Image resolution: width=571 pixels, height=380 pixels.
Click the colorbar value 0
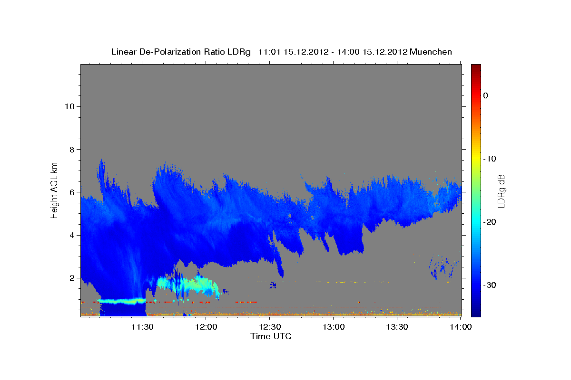point(486,95)
